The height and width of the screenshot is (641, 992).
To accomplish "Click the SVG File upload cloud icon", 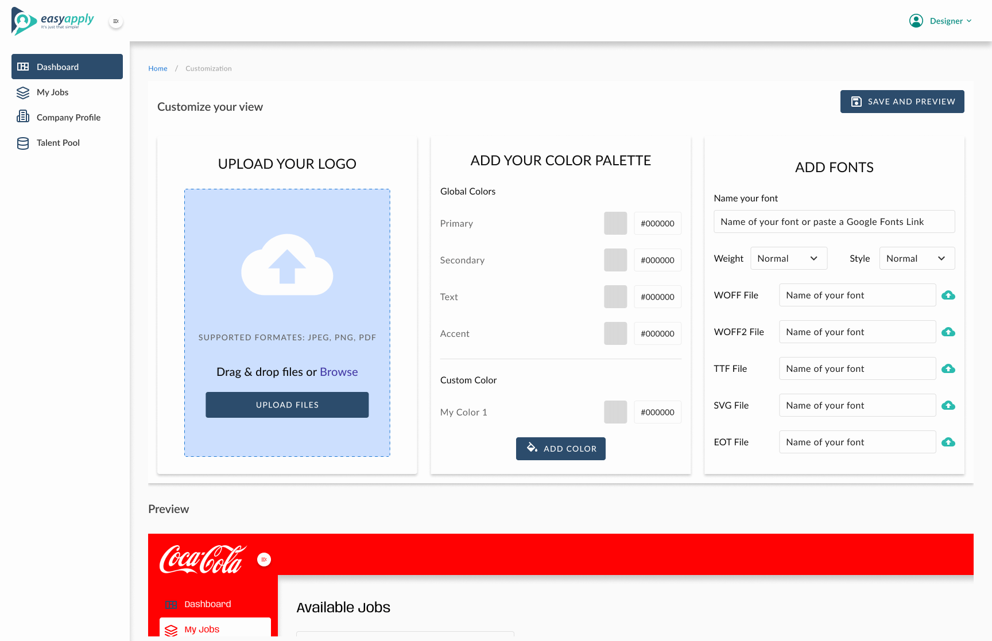I will pyautogui.click(x=948, y=405).
